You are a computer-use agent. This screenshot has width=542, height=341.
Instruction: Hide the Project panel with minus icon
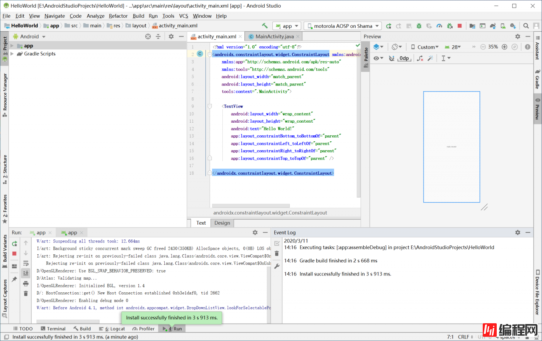181,36
